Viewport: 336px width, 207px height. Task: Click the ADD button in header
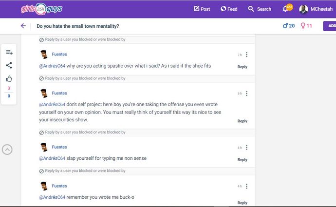pos(330,26)
